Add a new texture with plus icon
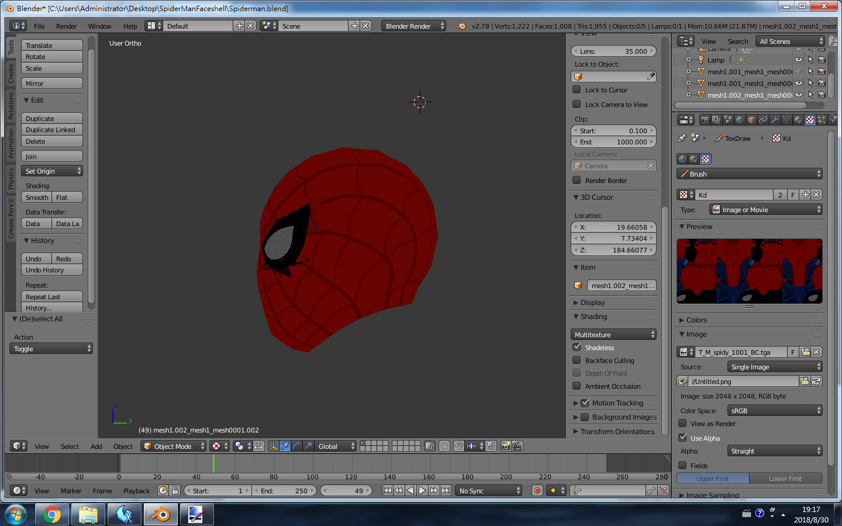The image size is (842, 526). coord(805,195)
